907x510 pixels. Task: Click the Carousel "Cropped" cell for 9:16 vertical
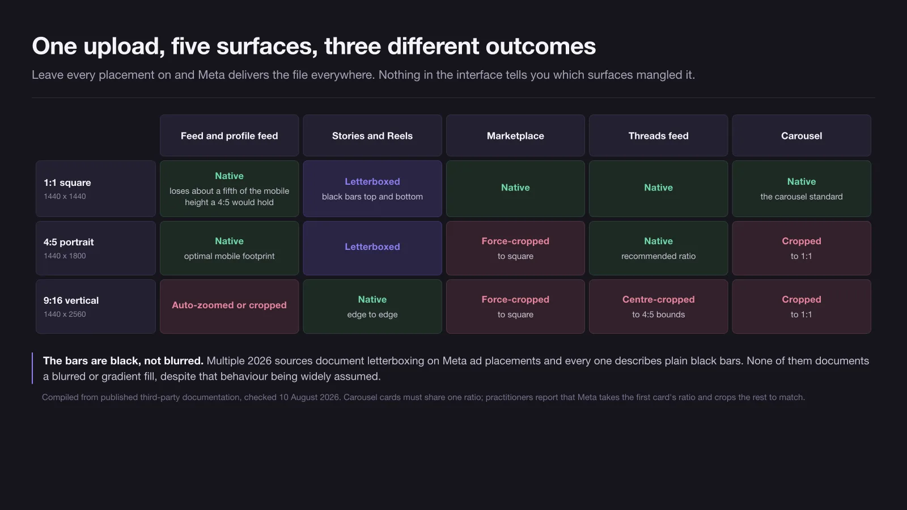(802, 307)
